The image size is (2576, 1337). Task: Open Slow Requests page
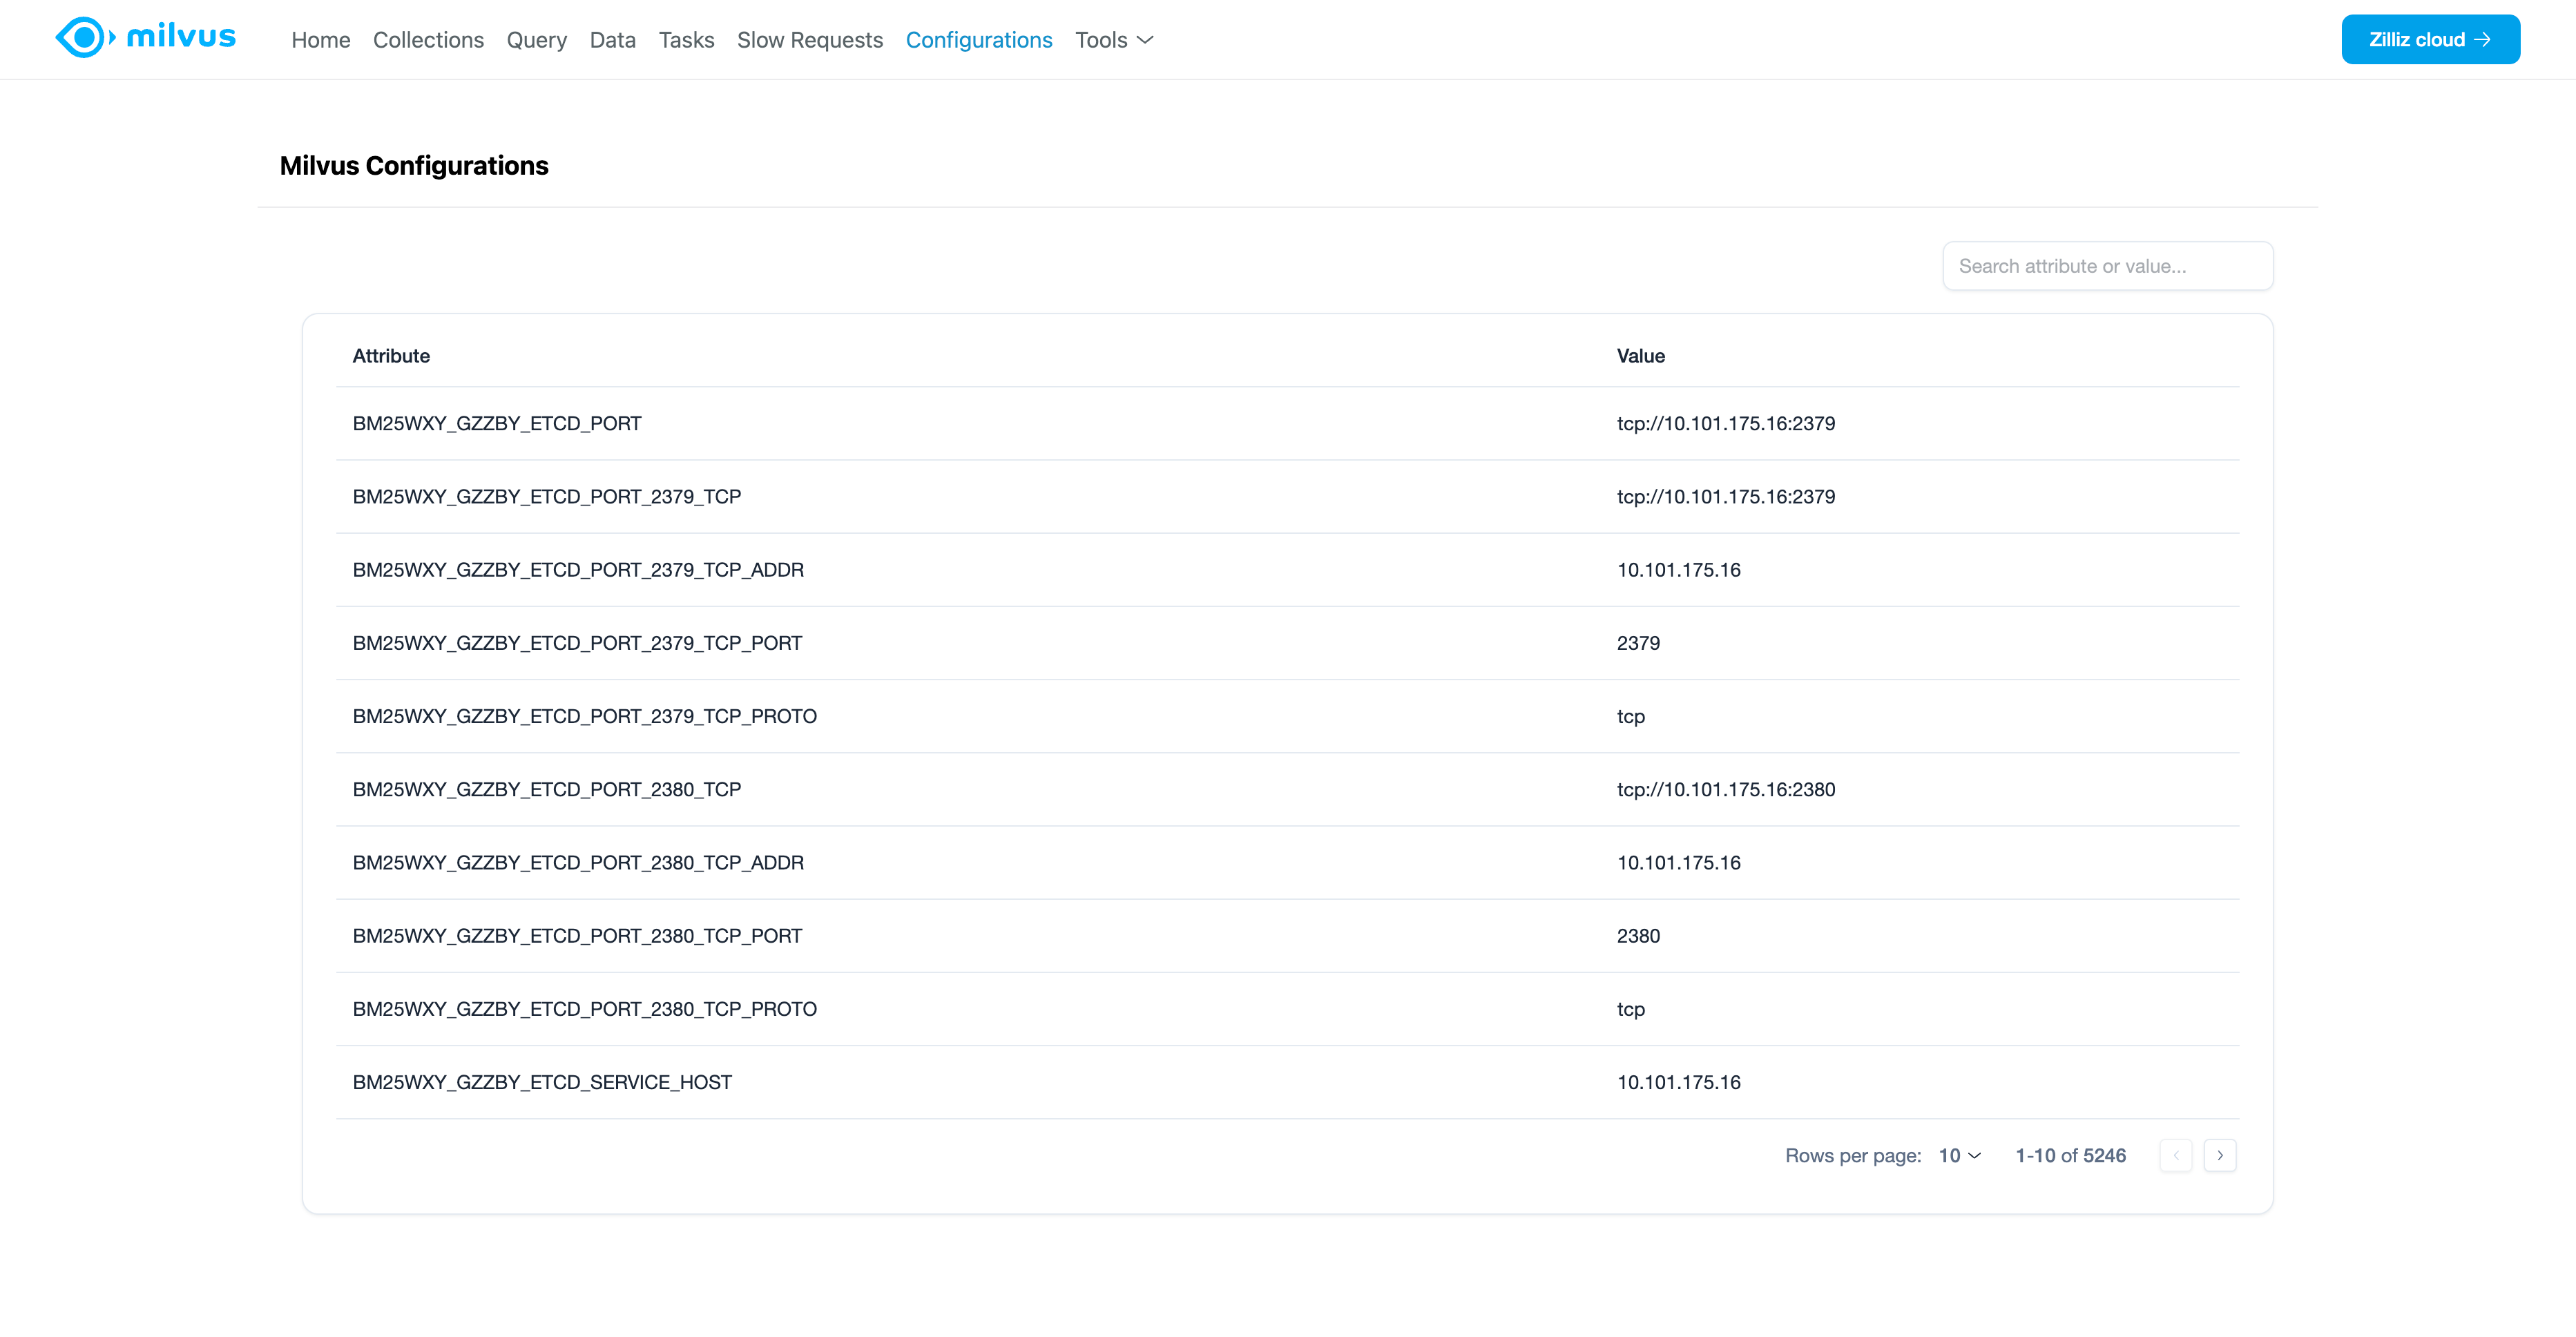(x=809, y=40)
